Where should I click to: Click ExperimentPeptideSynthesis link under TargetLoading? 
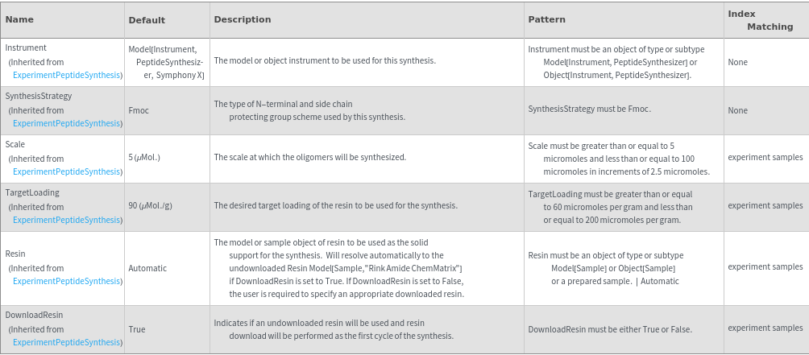67,220
